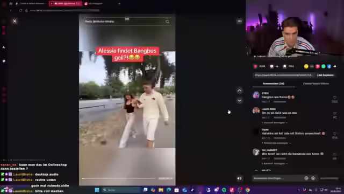Click the video URL text field
344x194 pixels.
click(284, 75)
